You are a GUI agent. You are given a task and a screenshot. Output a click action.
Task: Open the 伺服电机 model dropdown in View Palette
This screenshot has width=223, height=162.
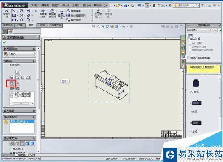(199, 30)
